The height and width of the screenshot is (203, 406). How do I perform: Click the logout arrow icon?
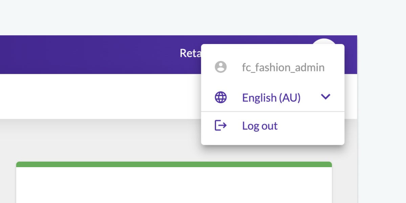(x=220, y=125)
